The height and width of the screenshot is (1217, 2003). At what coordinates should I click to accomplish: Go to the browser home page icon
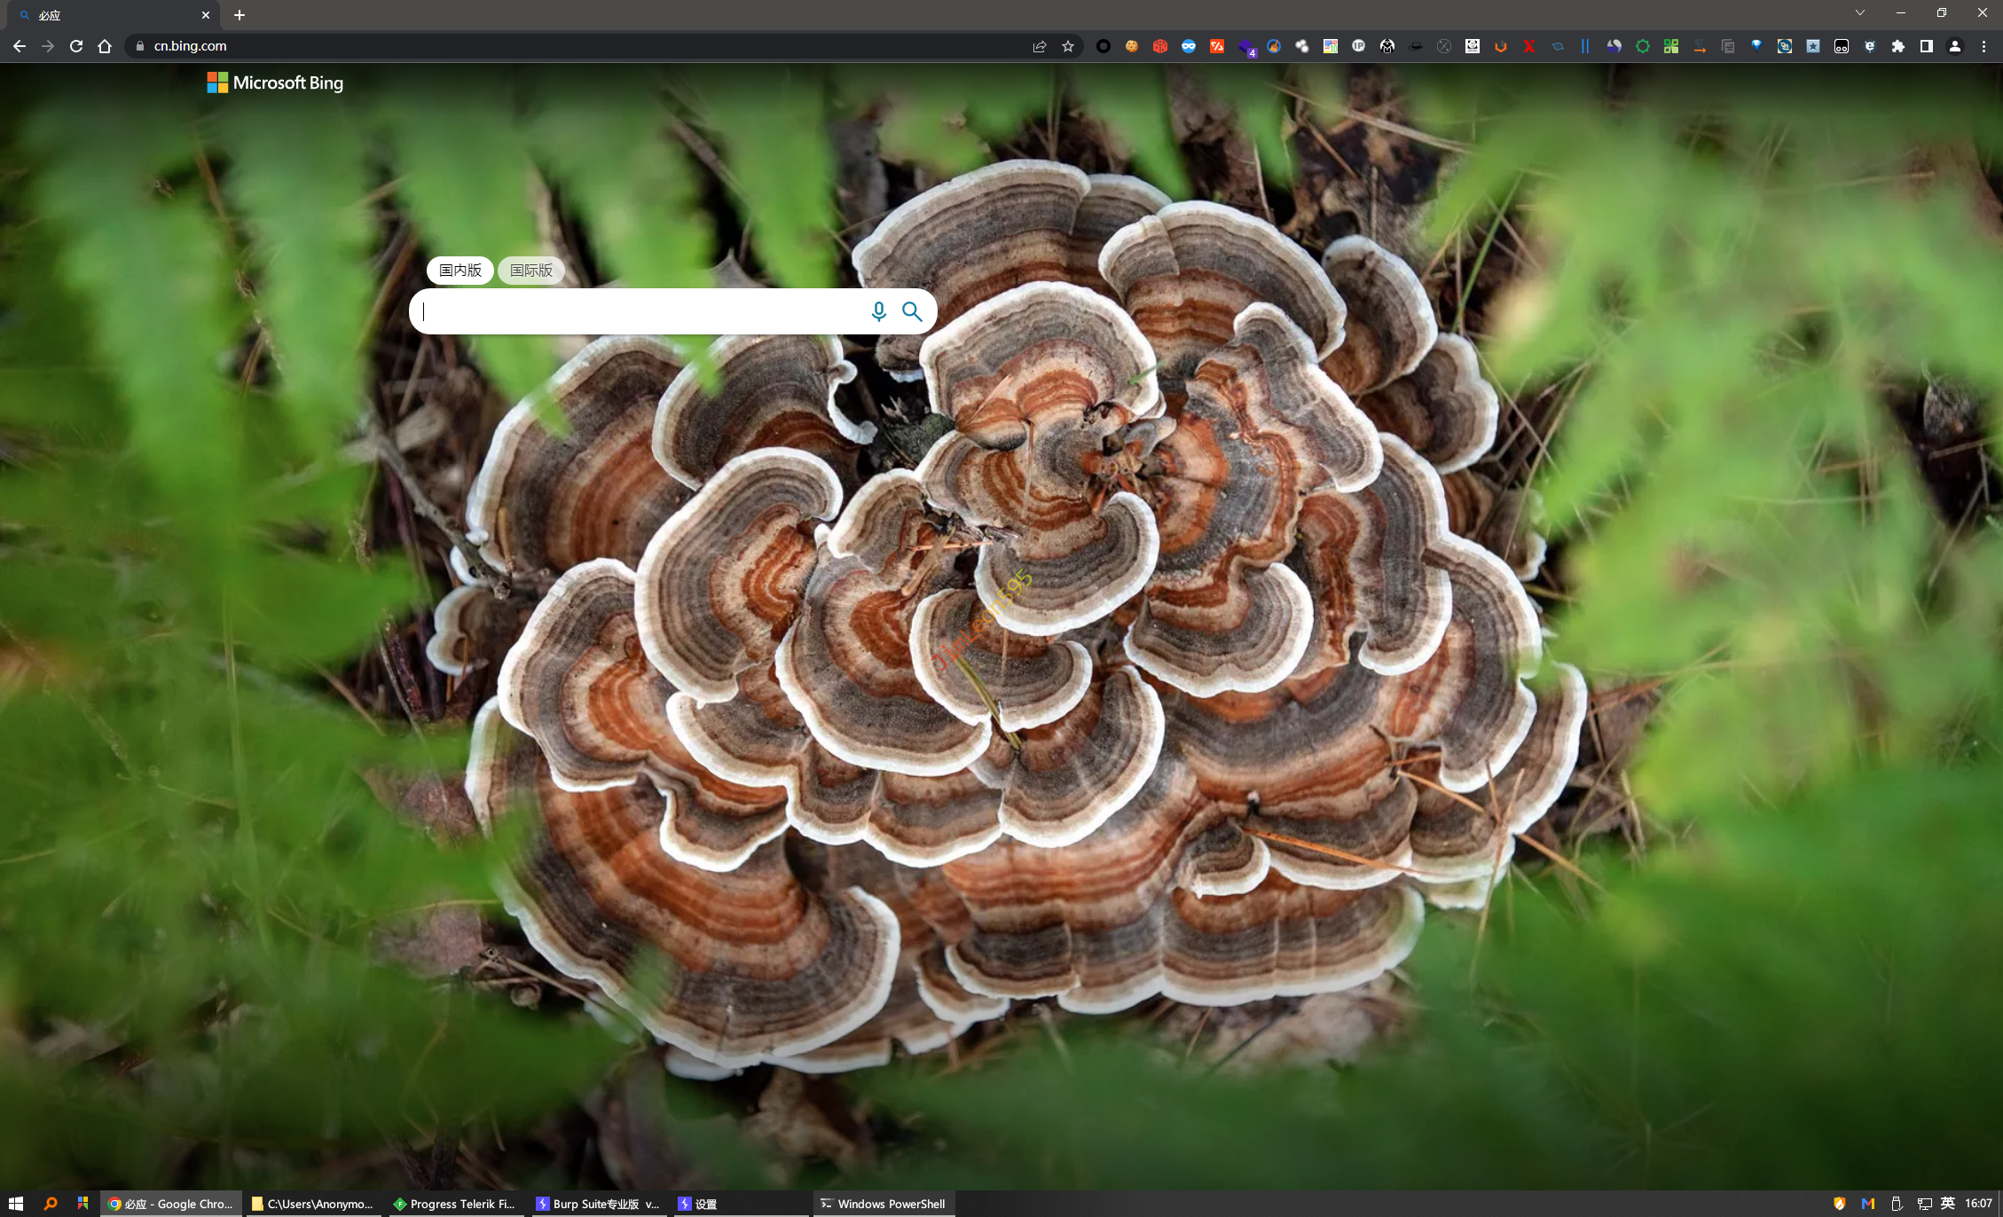tap(105, 46)
